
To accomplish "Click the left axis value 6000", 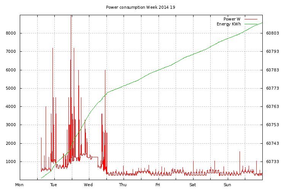I will click(11, 70).
